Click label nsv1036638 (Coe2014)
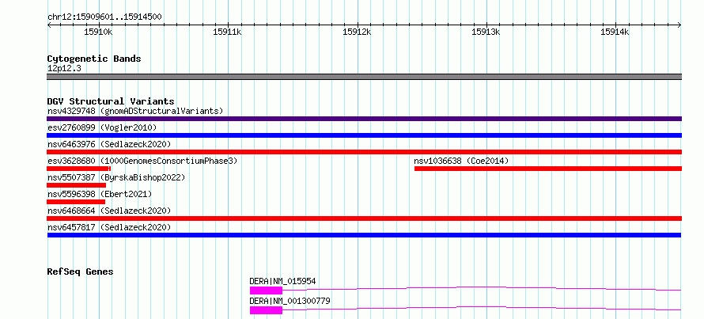 461,161
